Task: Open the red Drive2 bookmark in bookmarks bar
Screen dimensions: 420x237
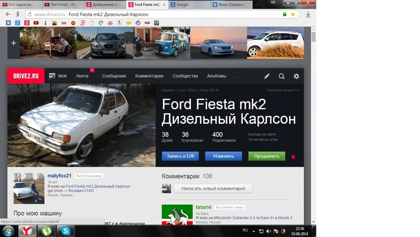Action: pyautogui.click(x=27, y=23)
